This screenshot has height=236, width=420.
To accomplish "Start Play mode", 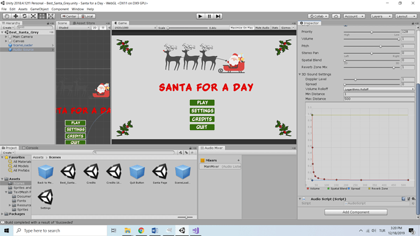I will pos(200,16).
